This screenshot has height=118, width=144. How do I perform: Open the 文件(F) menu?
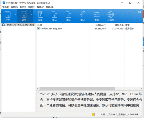point(6,7)
